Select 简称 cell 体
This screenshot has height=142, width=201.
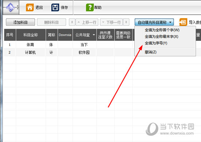point(52,45)
